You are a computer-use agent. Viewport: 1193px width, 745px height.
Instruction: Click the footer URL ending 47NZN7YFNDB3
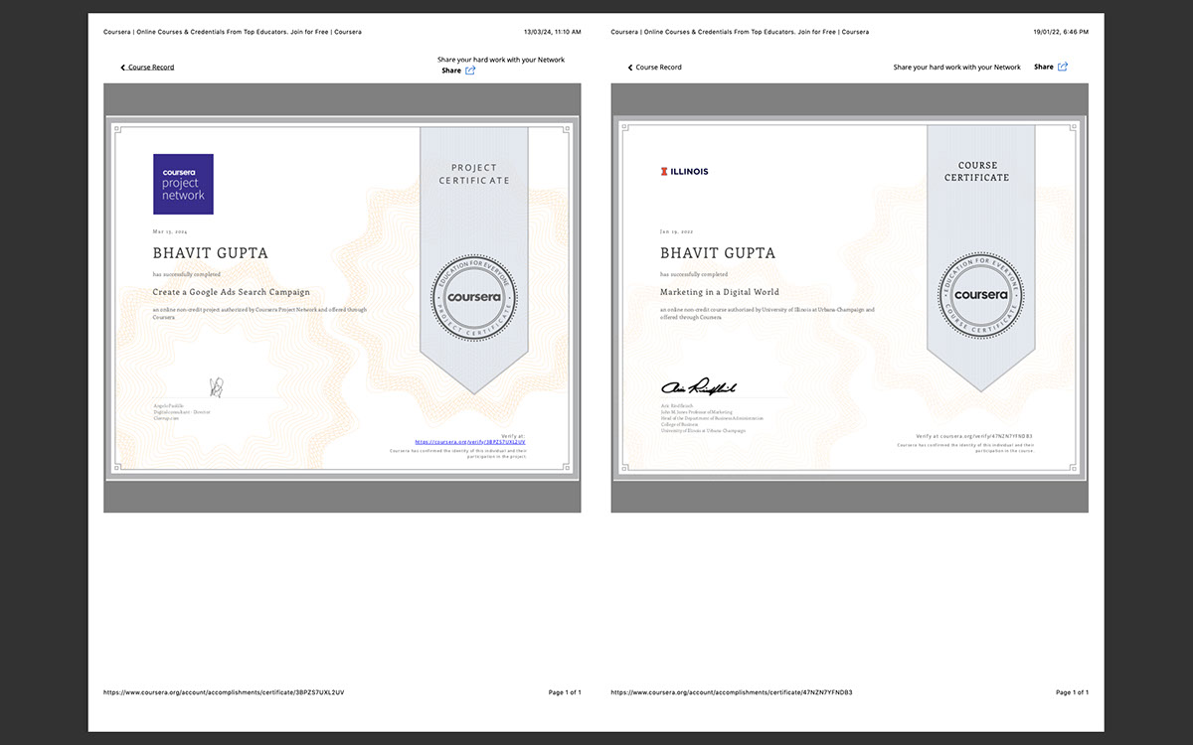tap(732, 691)
